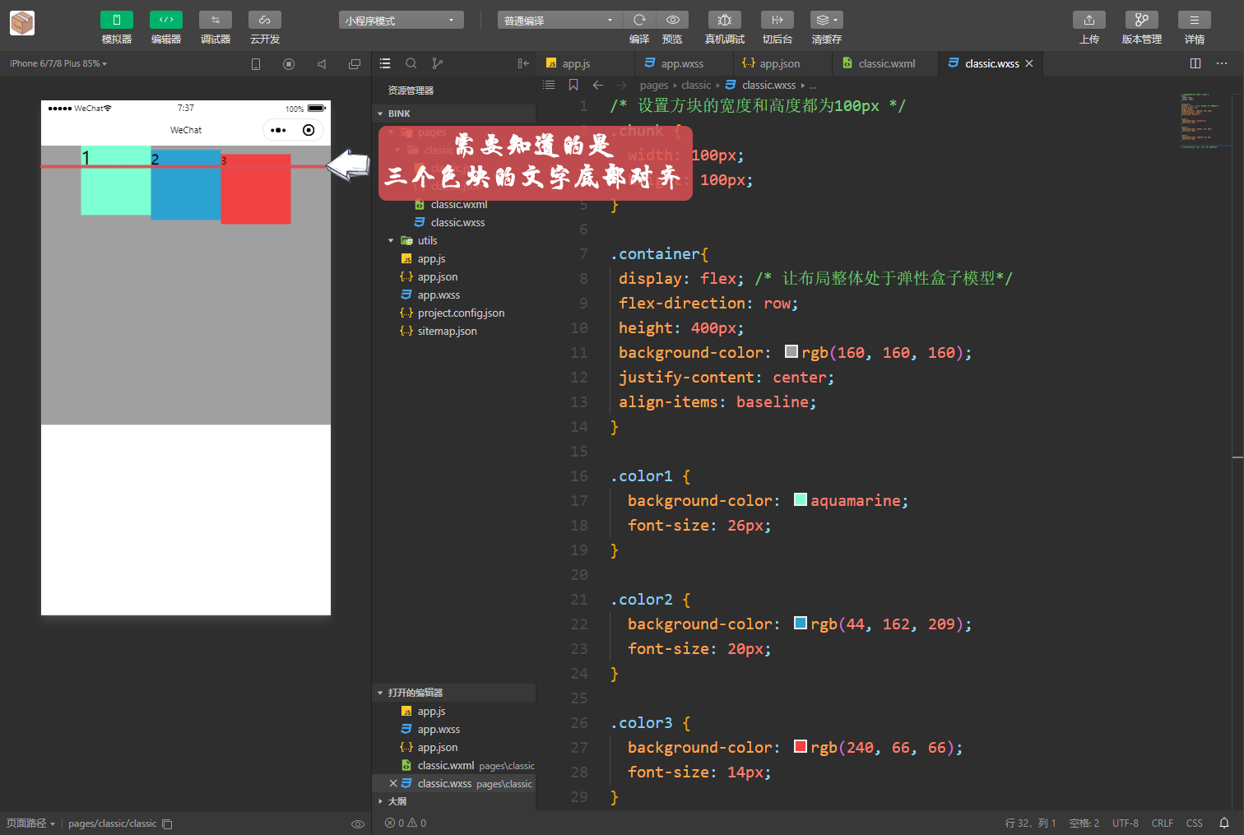
Task: Open classic.wxss in the file tree
Action: (457, 223)
